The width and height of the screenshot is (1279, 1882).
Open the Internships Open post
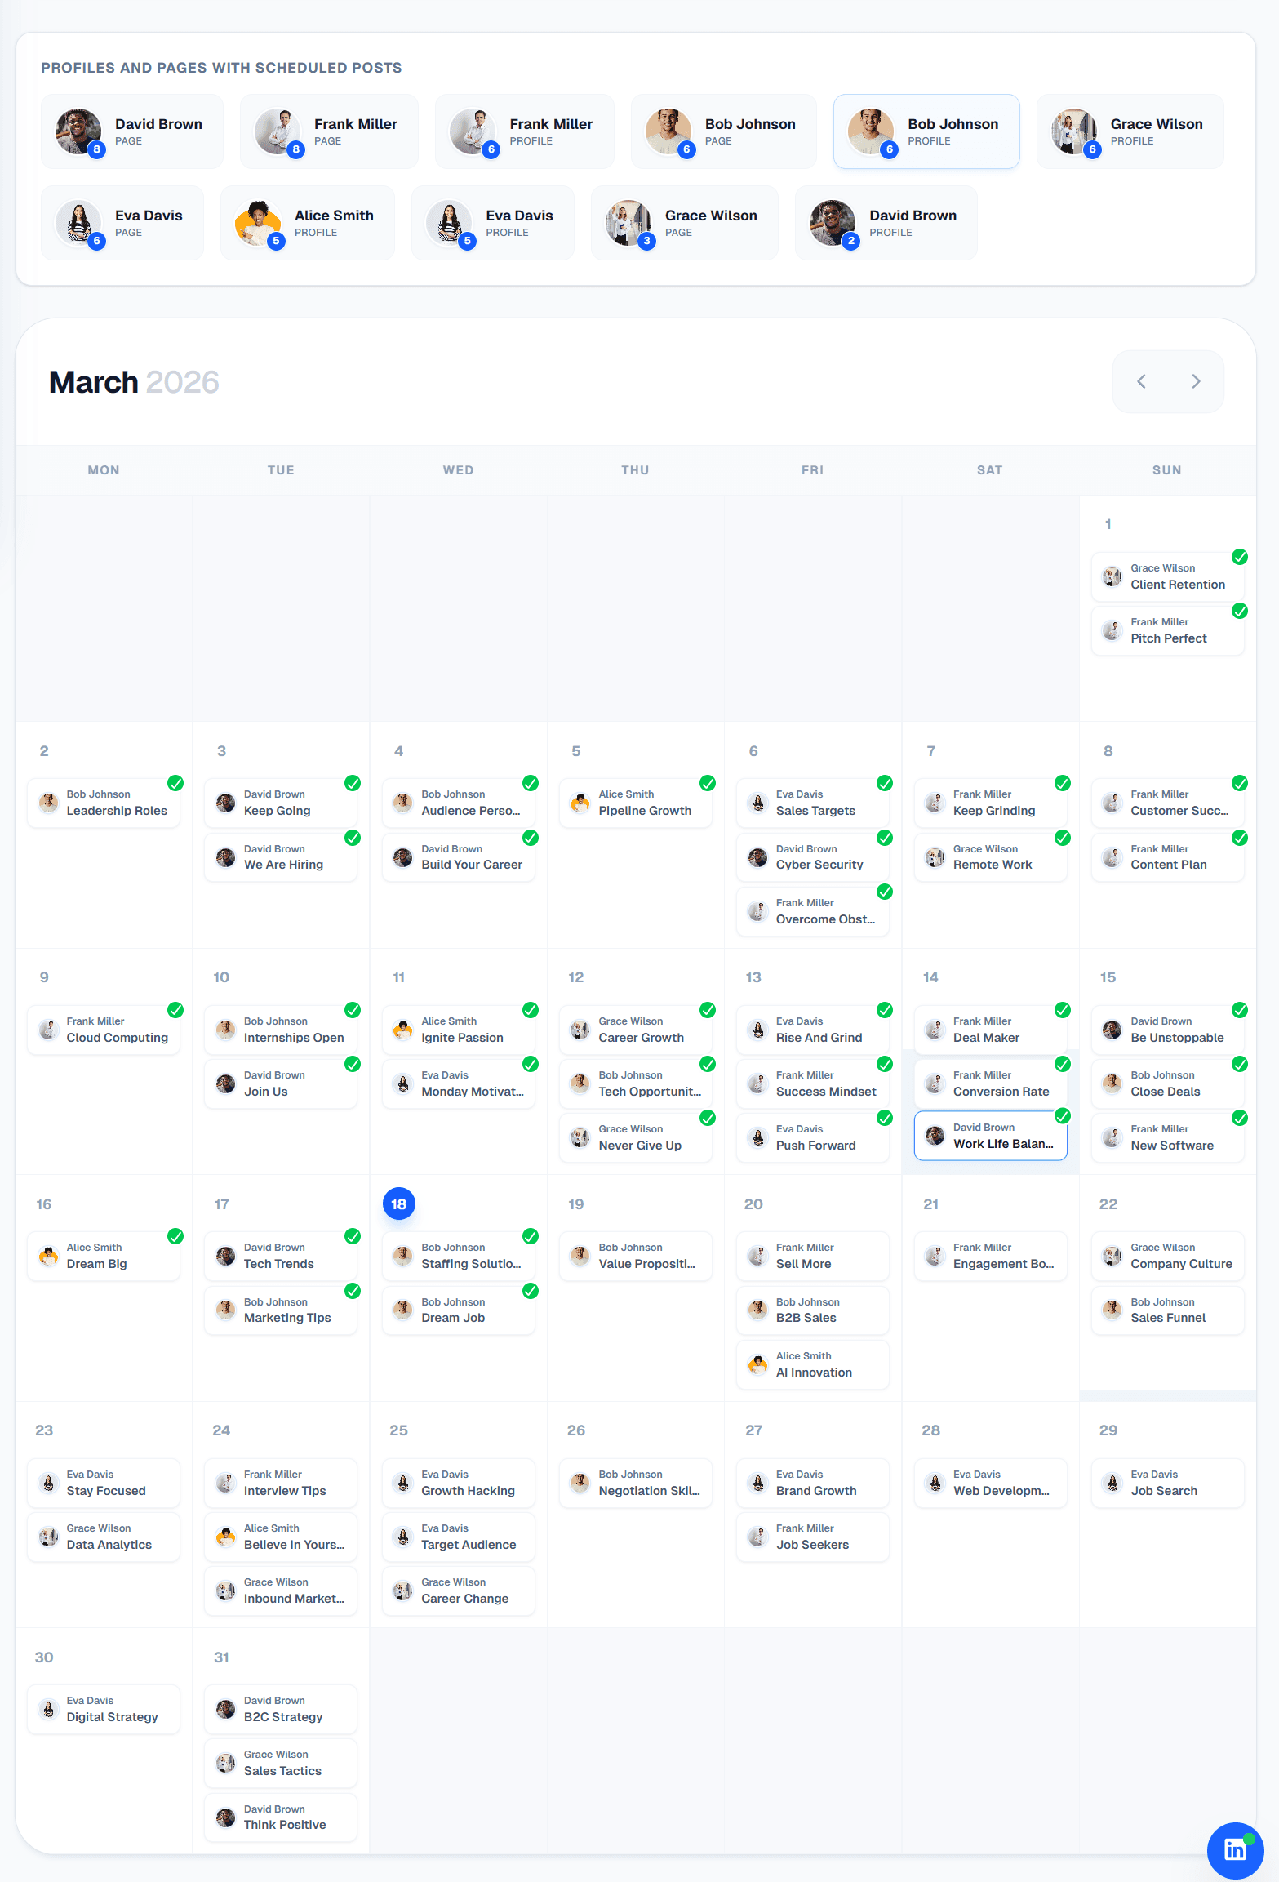(281, 1030)
